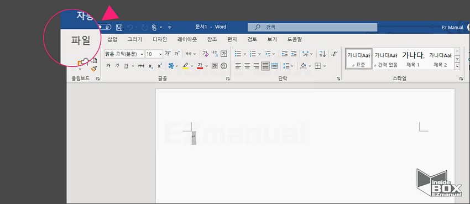The width and height of the screenshot is (470, 204).
Task: Switch to the 검토 tab
Action: click(x=252, y=39)
